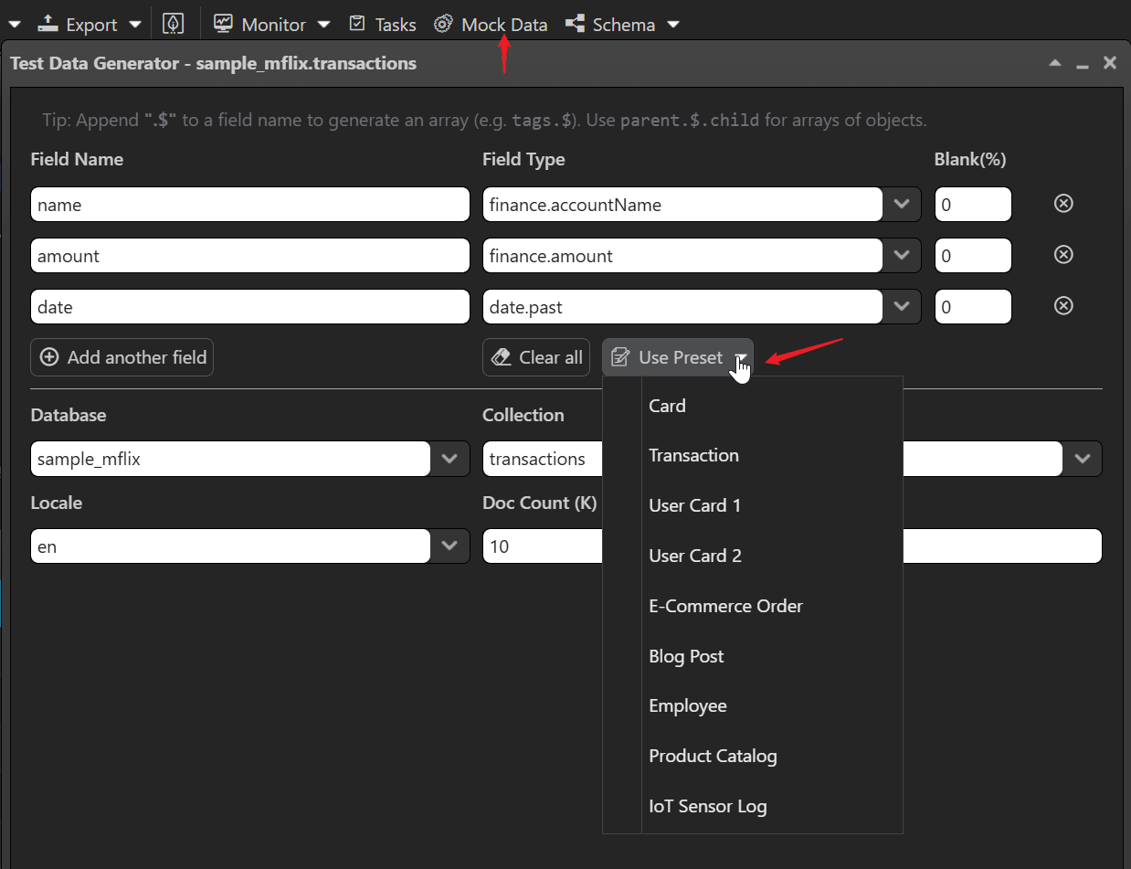Open field type dropdown for date.past
The image size is (1131, 869).
tap(903, 307)
